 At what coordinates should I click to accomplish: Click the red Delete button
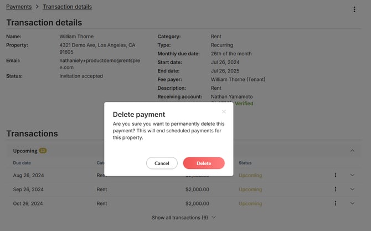tap(204, 163)
